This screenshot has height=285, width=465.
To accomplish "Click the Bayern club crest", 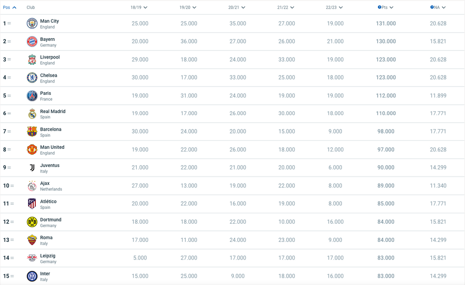I will (x=32, y=42).
